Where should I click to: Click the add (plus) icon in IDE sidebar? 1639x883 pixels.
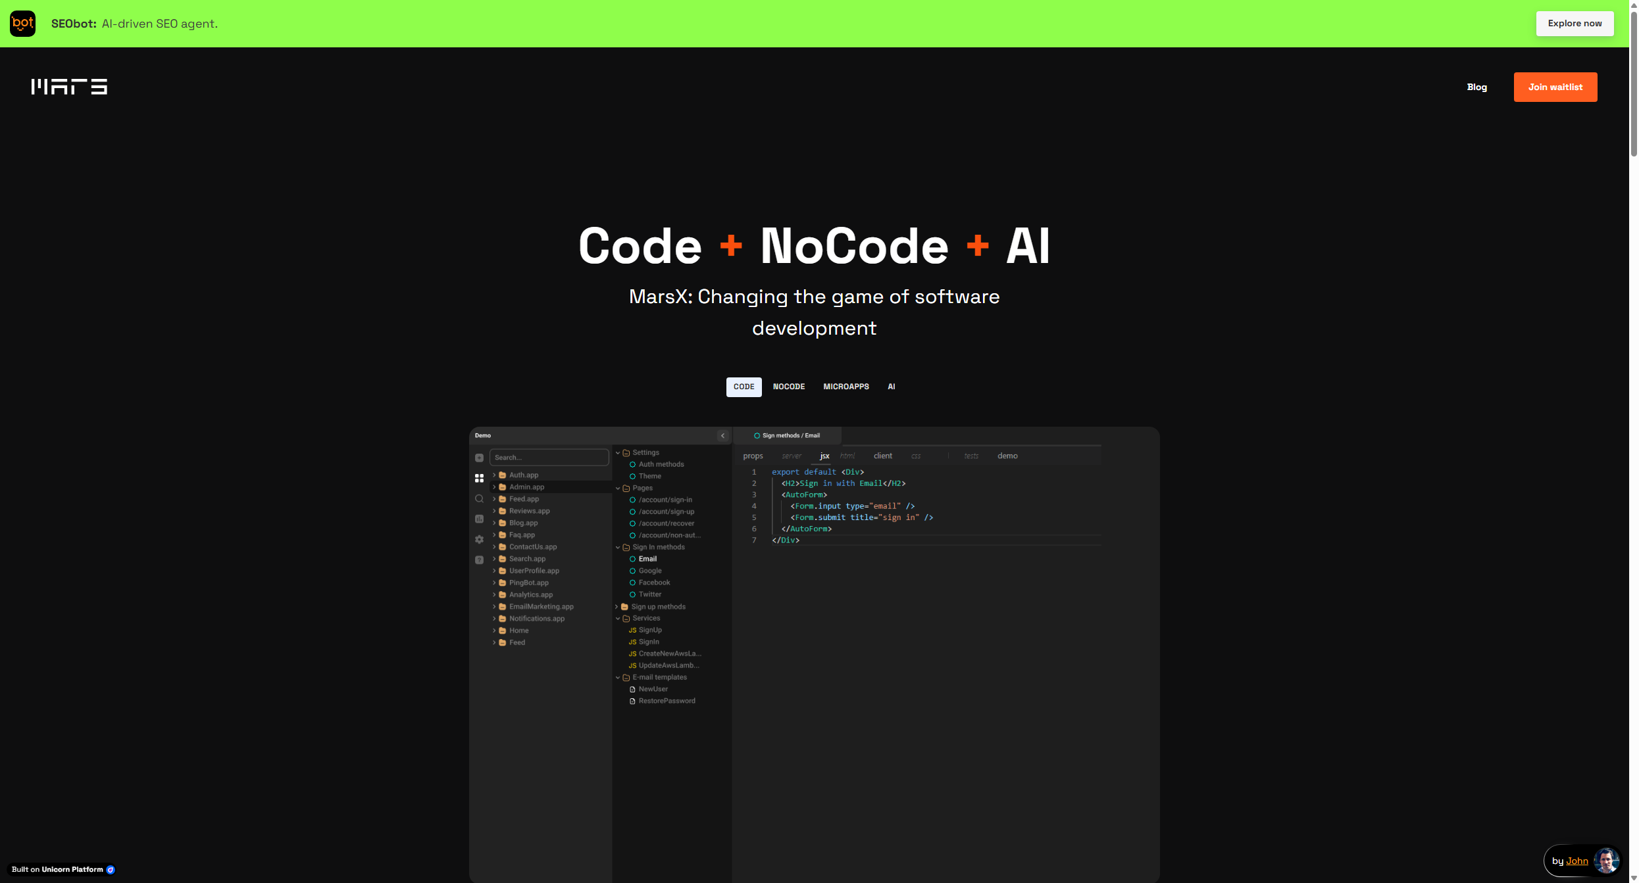click(x=479, y=458)
